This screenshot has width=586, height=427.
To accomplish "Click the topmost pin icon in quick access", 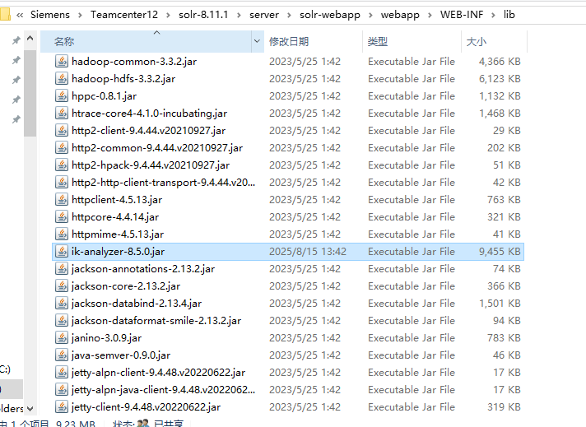I will pos(16,40).
